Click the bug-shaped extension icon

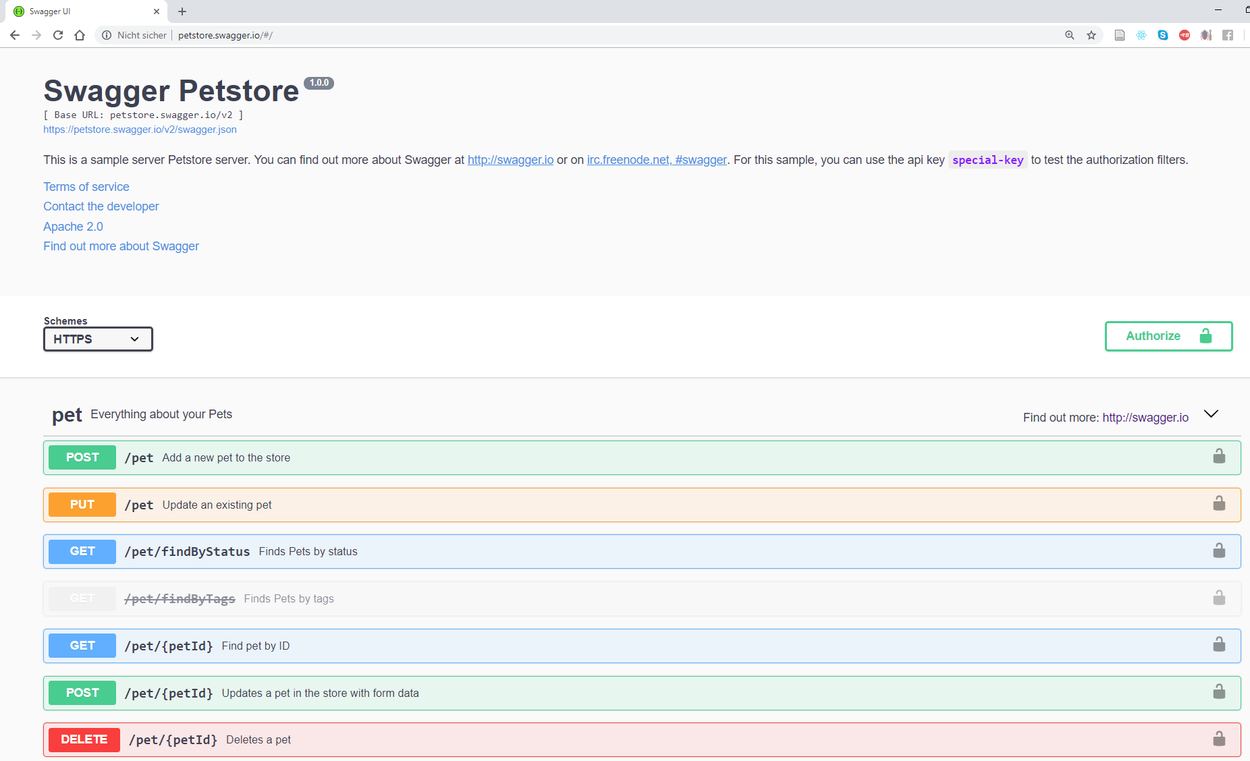pos(1206,35)
